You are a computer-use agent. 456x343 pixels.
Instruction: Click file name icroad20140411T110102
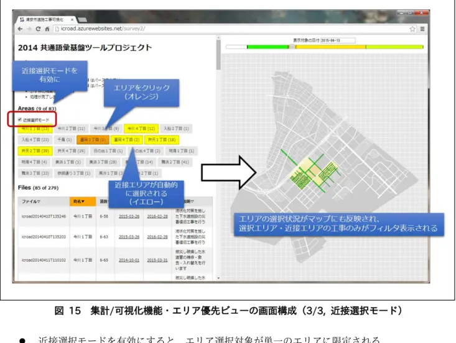[44, 260]
